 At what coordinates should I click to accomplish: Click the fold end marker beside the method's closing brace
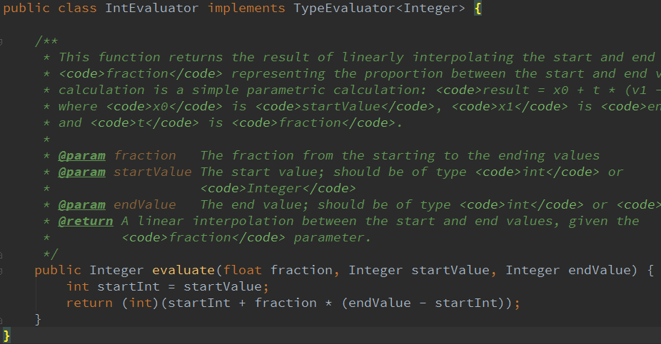click(2, 320)
